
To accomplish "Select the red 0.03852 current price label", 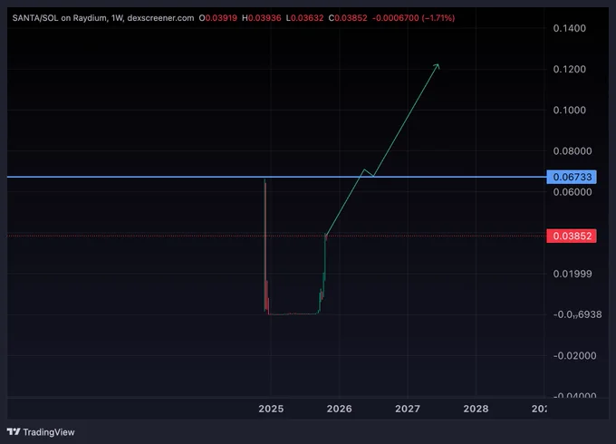I will 572,236.
